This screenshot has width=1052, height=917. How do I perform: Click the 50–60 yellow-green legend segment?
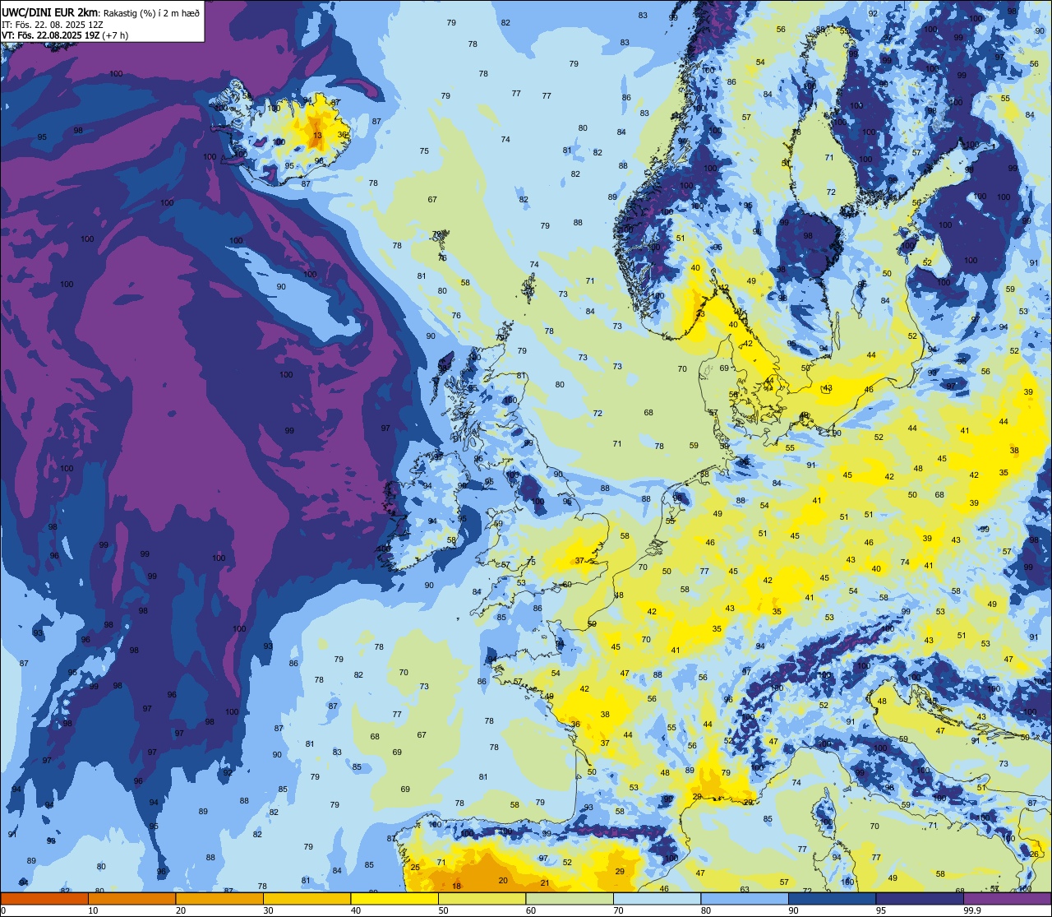tap(482, 899)
